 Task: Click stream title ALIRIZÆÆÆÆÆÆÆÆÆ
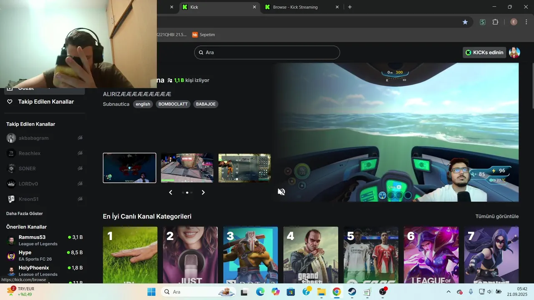[x=137, y=94]
